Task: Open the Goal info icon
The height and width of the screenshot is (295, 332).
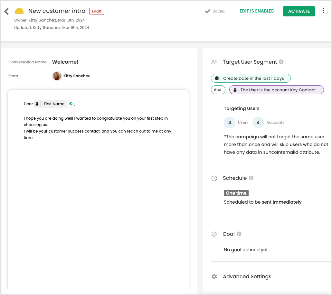Action: pyautogui.click(x=239, y=234)
